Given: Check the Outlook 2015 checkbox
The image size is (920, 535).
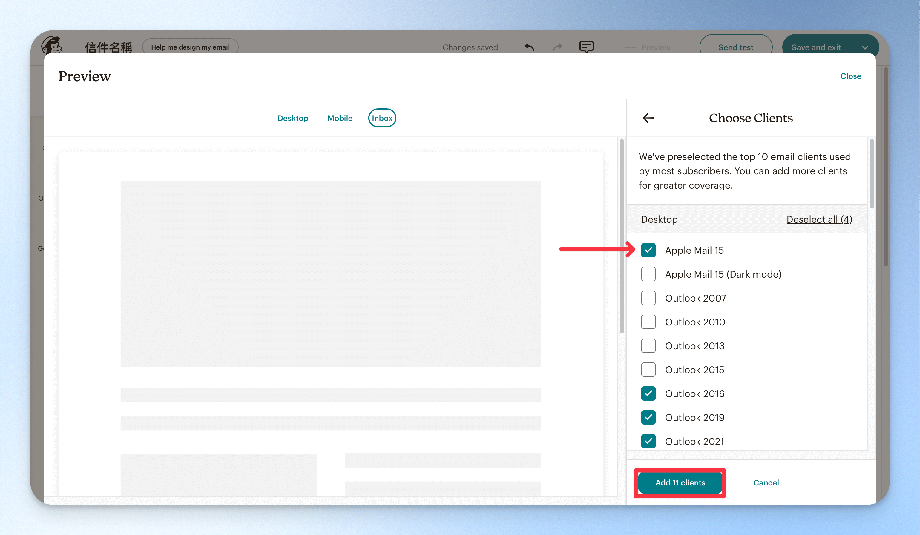Looking at the screenshot, I should point(648,370).
